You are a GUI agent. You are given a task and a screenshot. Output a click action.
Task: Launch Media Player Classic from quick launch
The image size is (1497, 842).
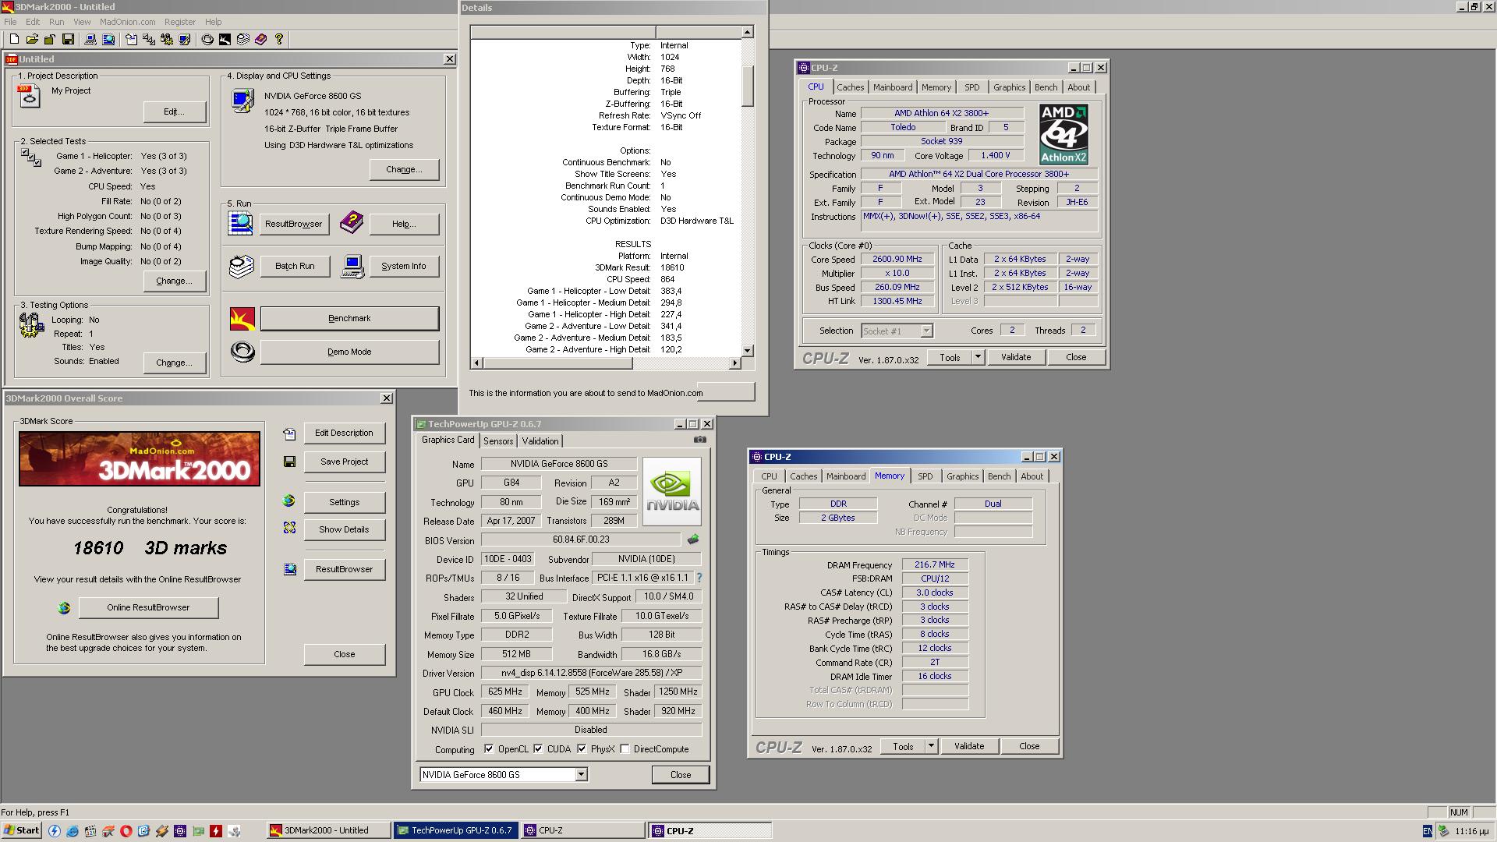point(90,831)
